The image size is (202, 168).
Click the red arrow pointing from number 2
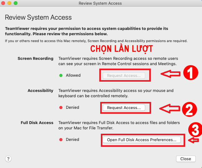click(x=170, y=108)
